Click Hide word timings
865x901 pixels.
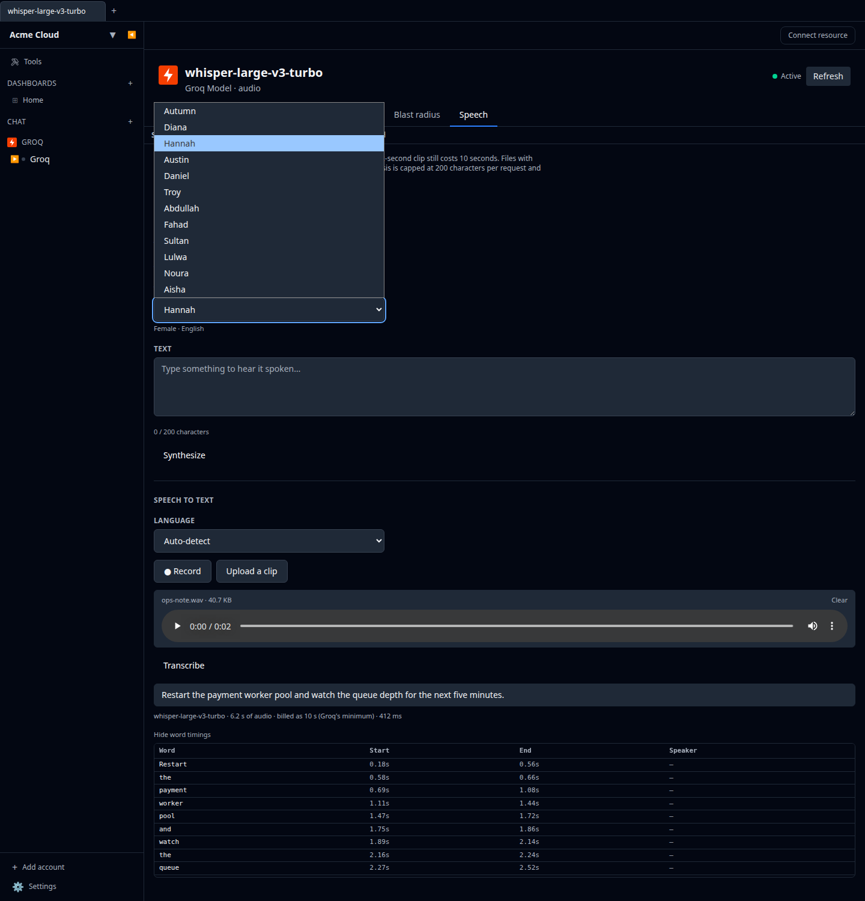pyautogui.click(x=182, y=735)
